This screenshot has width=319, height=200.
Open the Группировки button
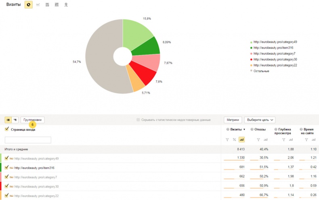coord(32,120)
